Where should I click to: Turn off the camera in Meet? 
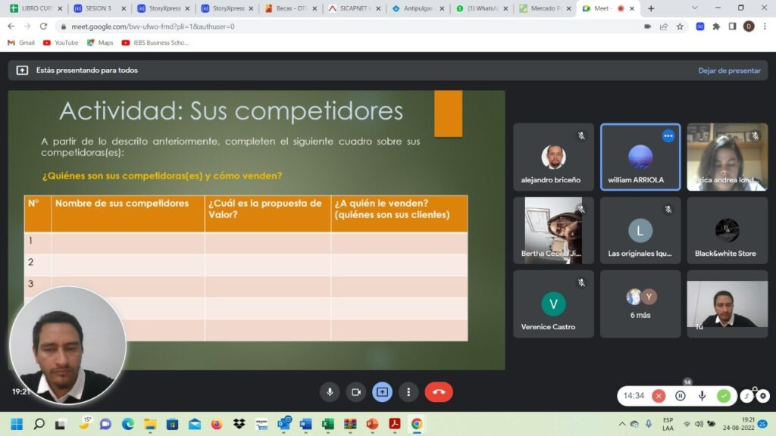coord(355,391)
